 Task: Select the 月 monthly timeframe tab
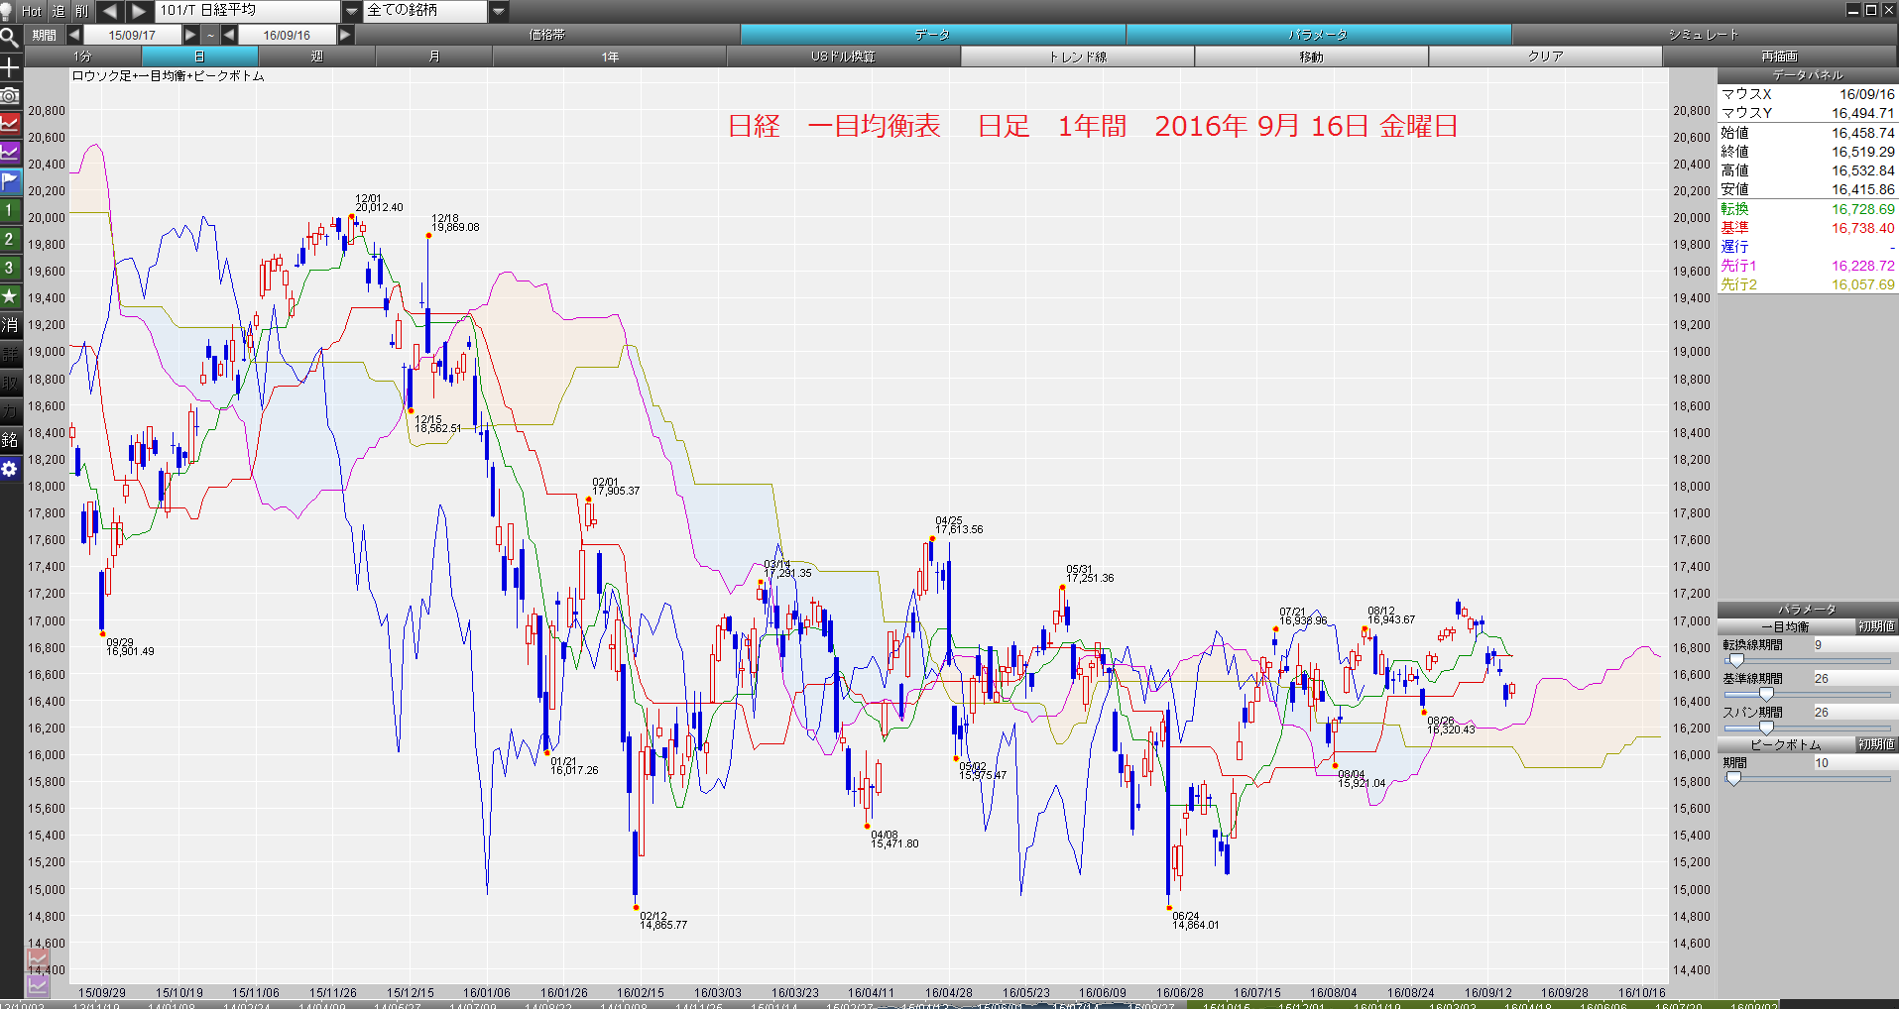click(x=433, y=56)
